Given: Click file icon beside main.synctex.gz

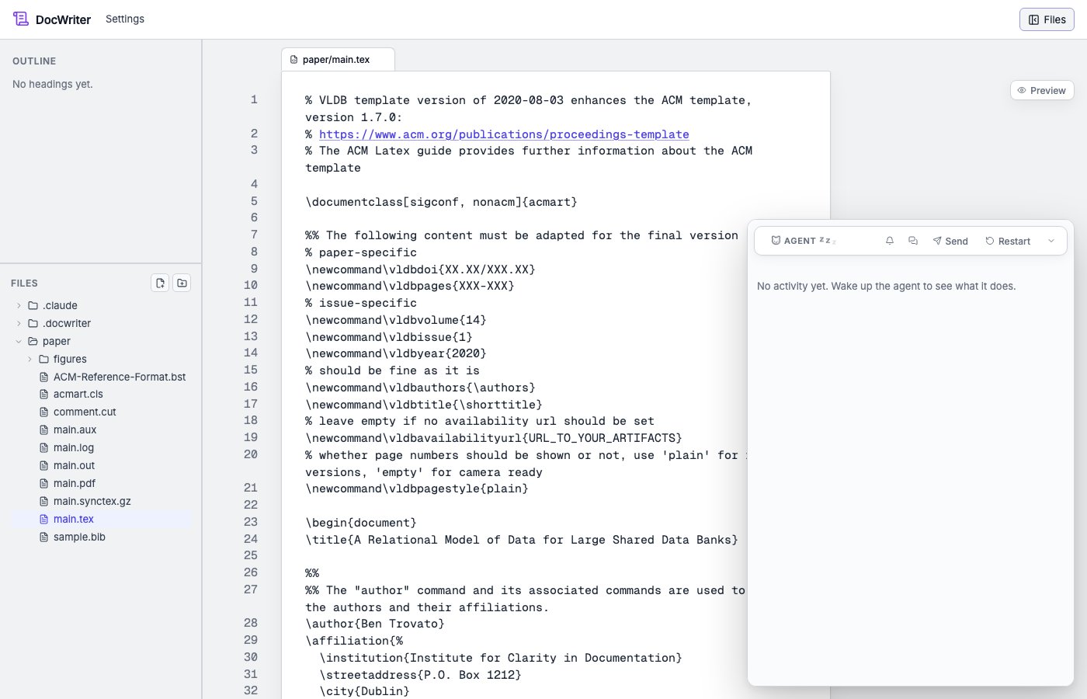Looking at the screenshot, I should pos(44,501).
